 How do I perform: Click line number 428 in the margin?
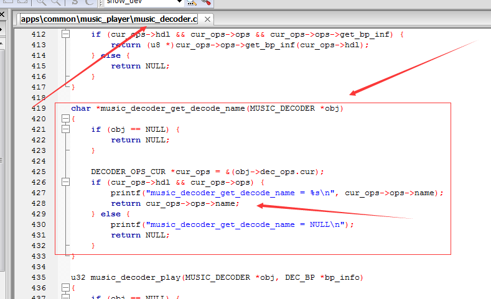[39, 203]
